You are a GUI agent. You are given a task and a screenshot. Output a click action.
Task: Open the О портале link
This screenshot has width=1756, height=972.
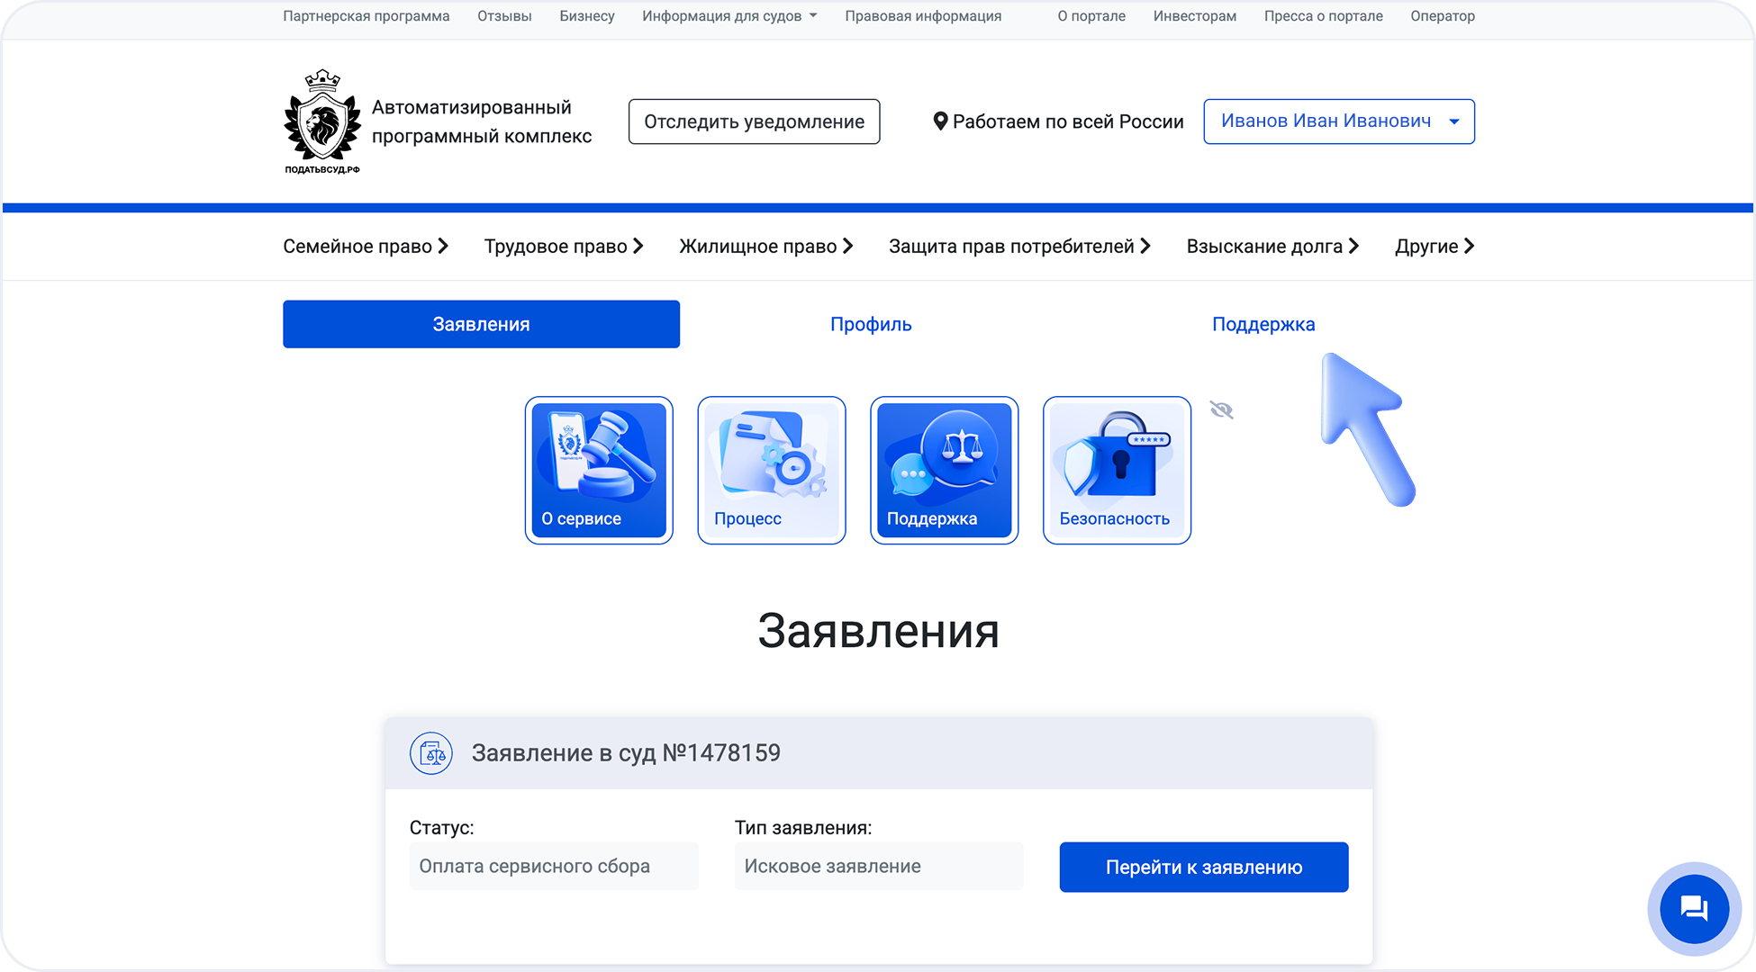coord(1091,16)
